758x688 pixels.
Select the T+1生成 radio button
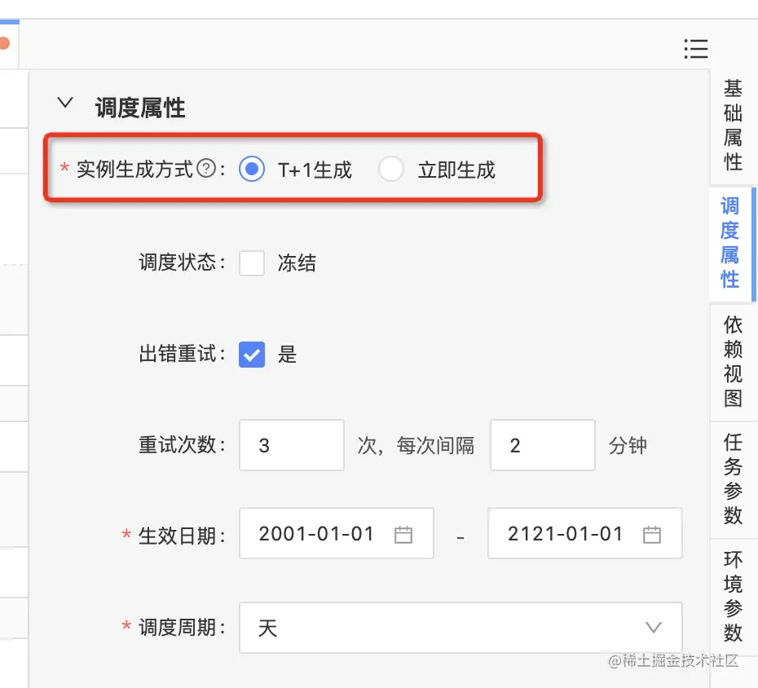(253, 169)
